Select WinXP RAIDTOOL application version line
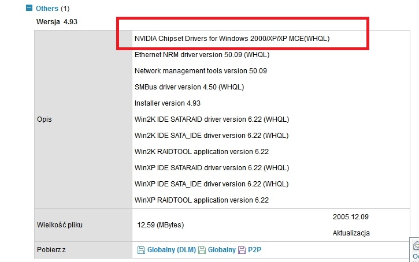The height and width of the screenshot is (262, 419). pyautogui.click(x=202, y=200)
